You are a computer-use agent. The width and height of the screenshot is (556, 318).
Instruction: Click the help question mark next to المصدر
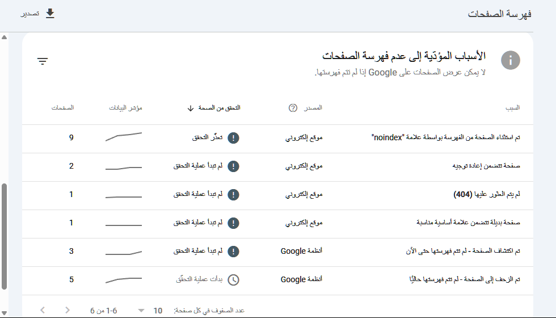293,108
